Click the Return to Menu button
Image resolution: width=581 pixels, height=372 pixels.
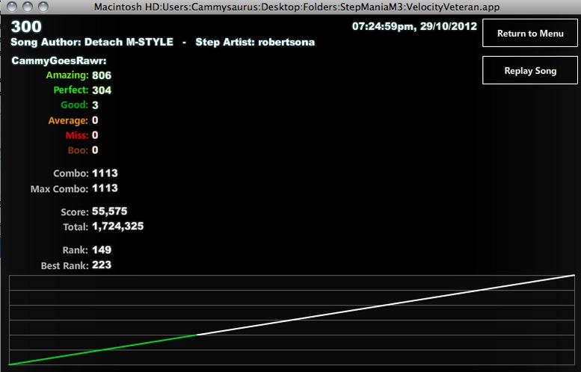pos(530,34)
